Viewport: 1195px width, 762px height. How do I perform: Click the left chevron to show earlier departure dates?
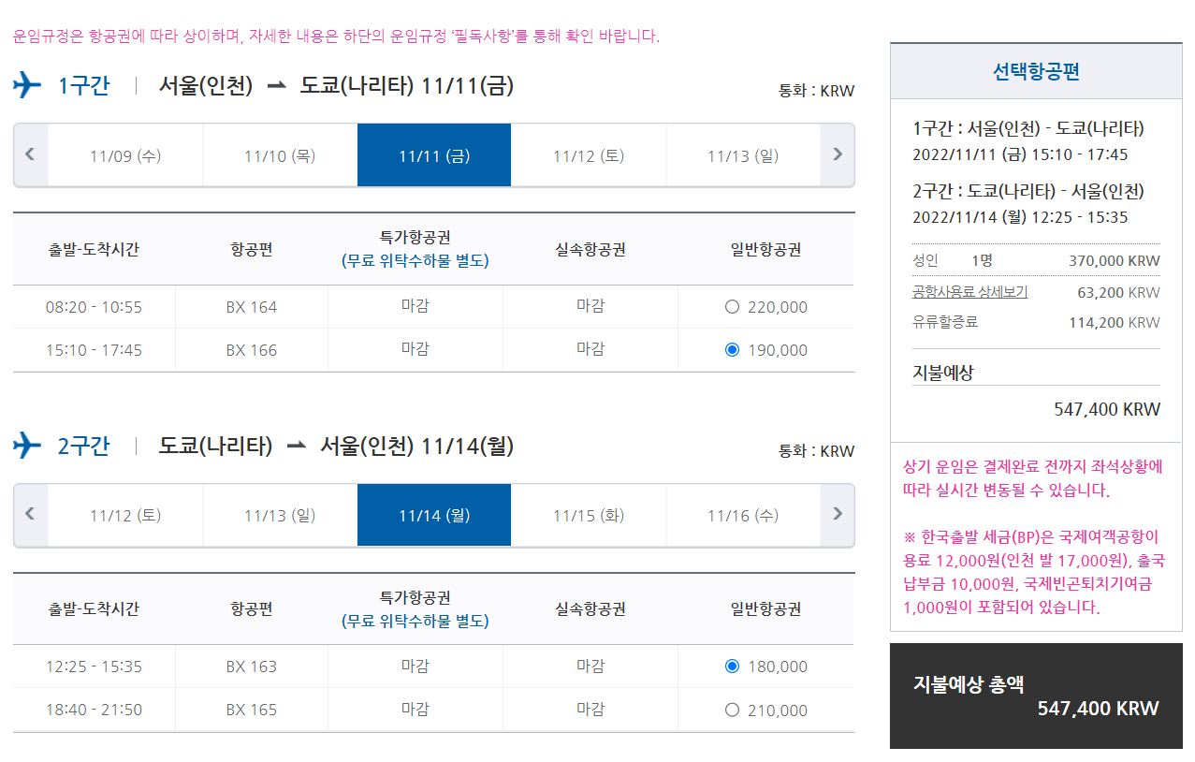[x=29, y=154]
